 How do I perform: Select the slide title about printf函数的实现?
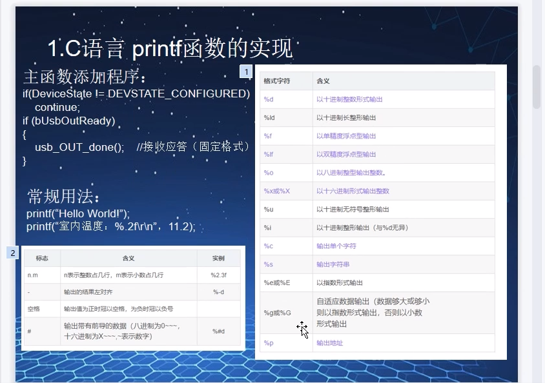170,48
